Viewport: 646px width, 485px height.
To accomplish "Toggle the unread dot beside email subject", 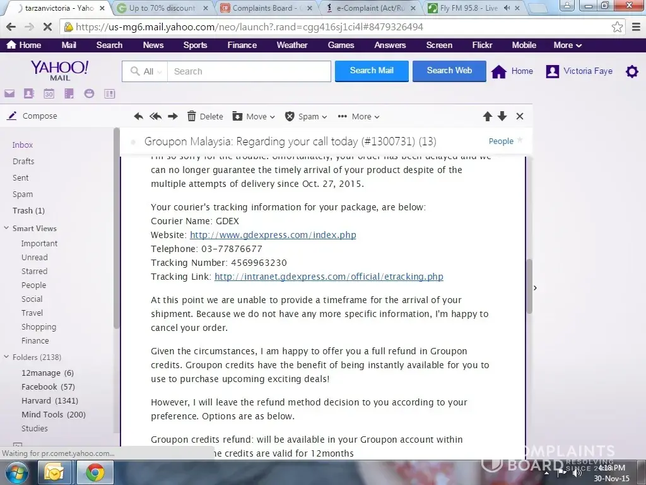I will pos(133,142).
